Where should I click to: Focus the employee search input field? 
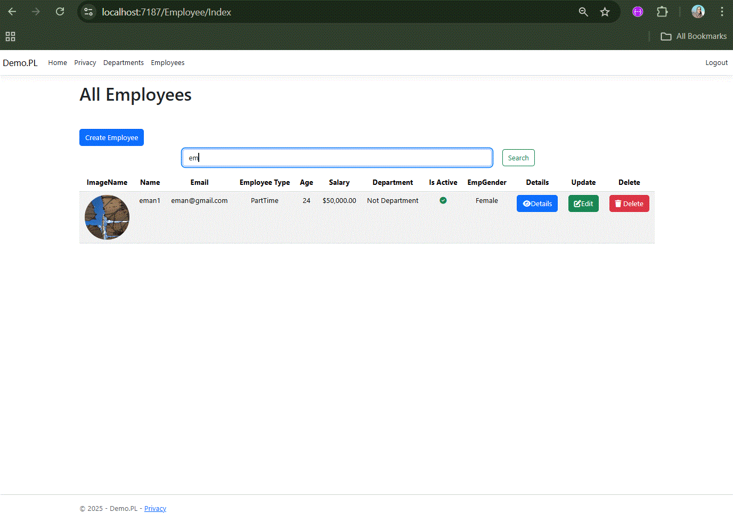[x=337, y=158]
